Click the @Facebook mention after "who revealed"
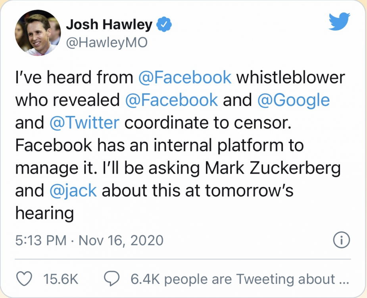This screenshot has width=367, height=298. click(171, 100)
